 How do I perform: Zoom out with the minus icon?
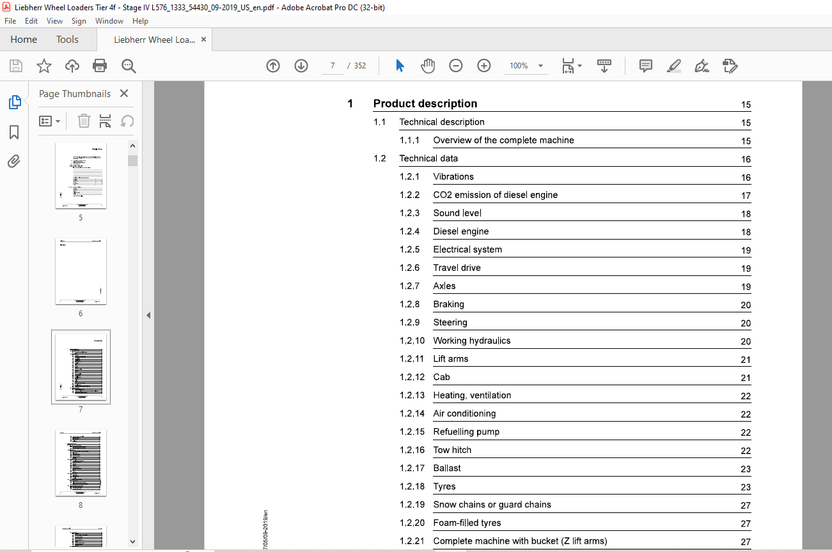pyautogui.click(x=456, y=66)
